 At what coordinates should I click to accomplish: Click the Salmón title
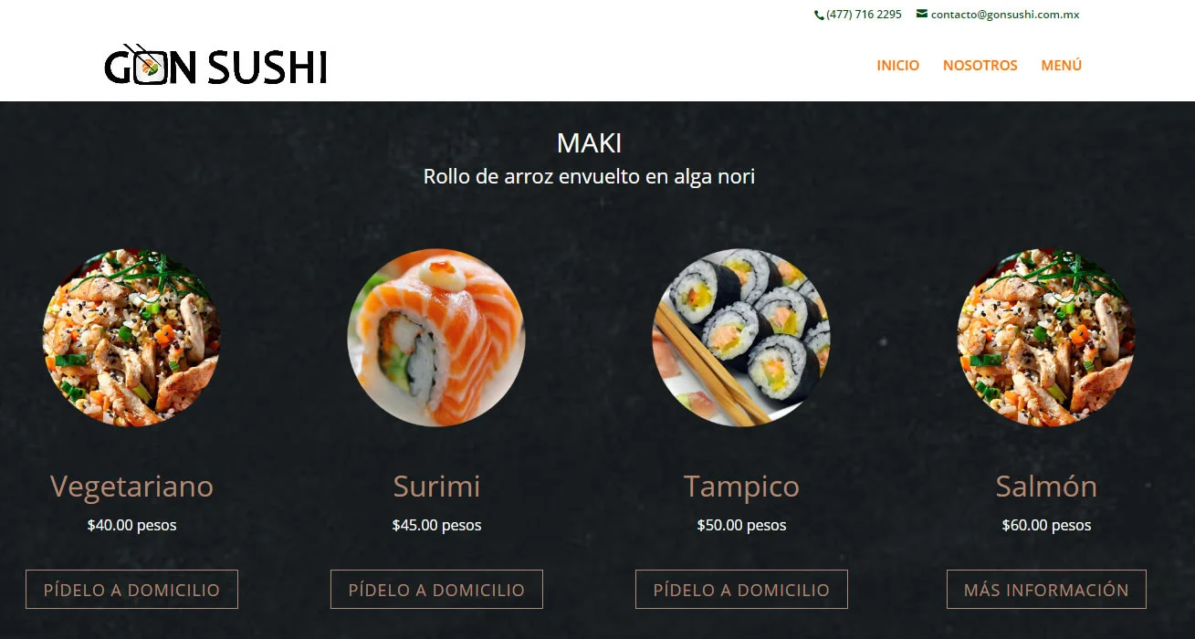(x=1046, y=486)
